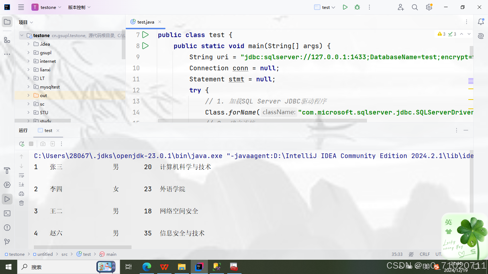Collapse the testone root tree node
This screenshot has width=488, height=274.
tap(22, 35)
